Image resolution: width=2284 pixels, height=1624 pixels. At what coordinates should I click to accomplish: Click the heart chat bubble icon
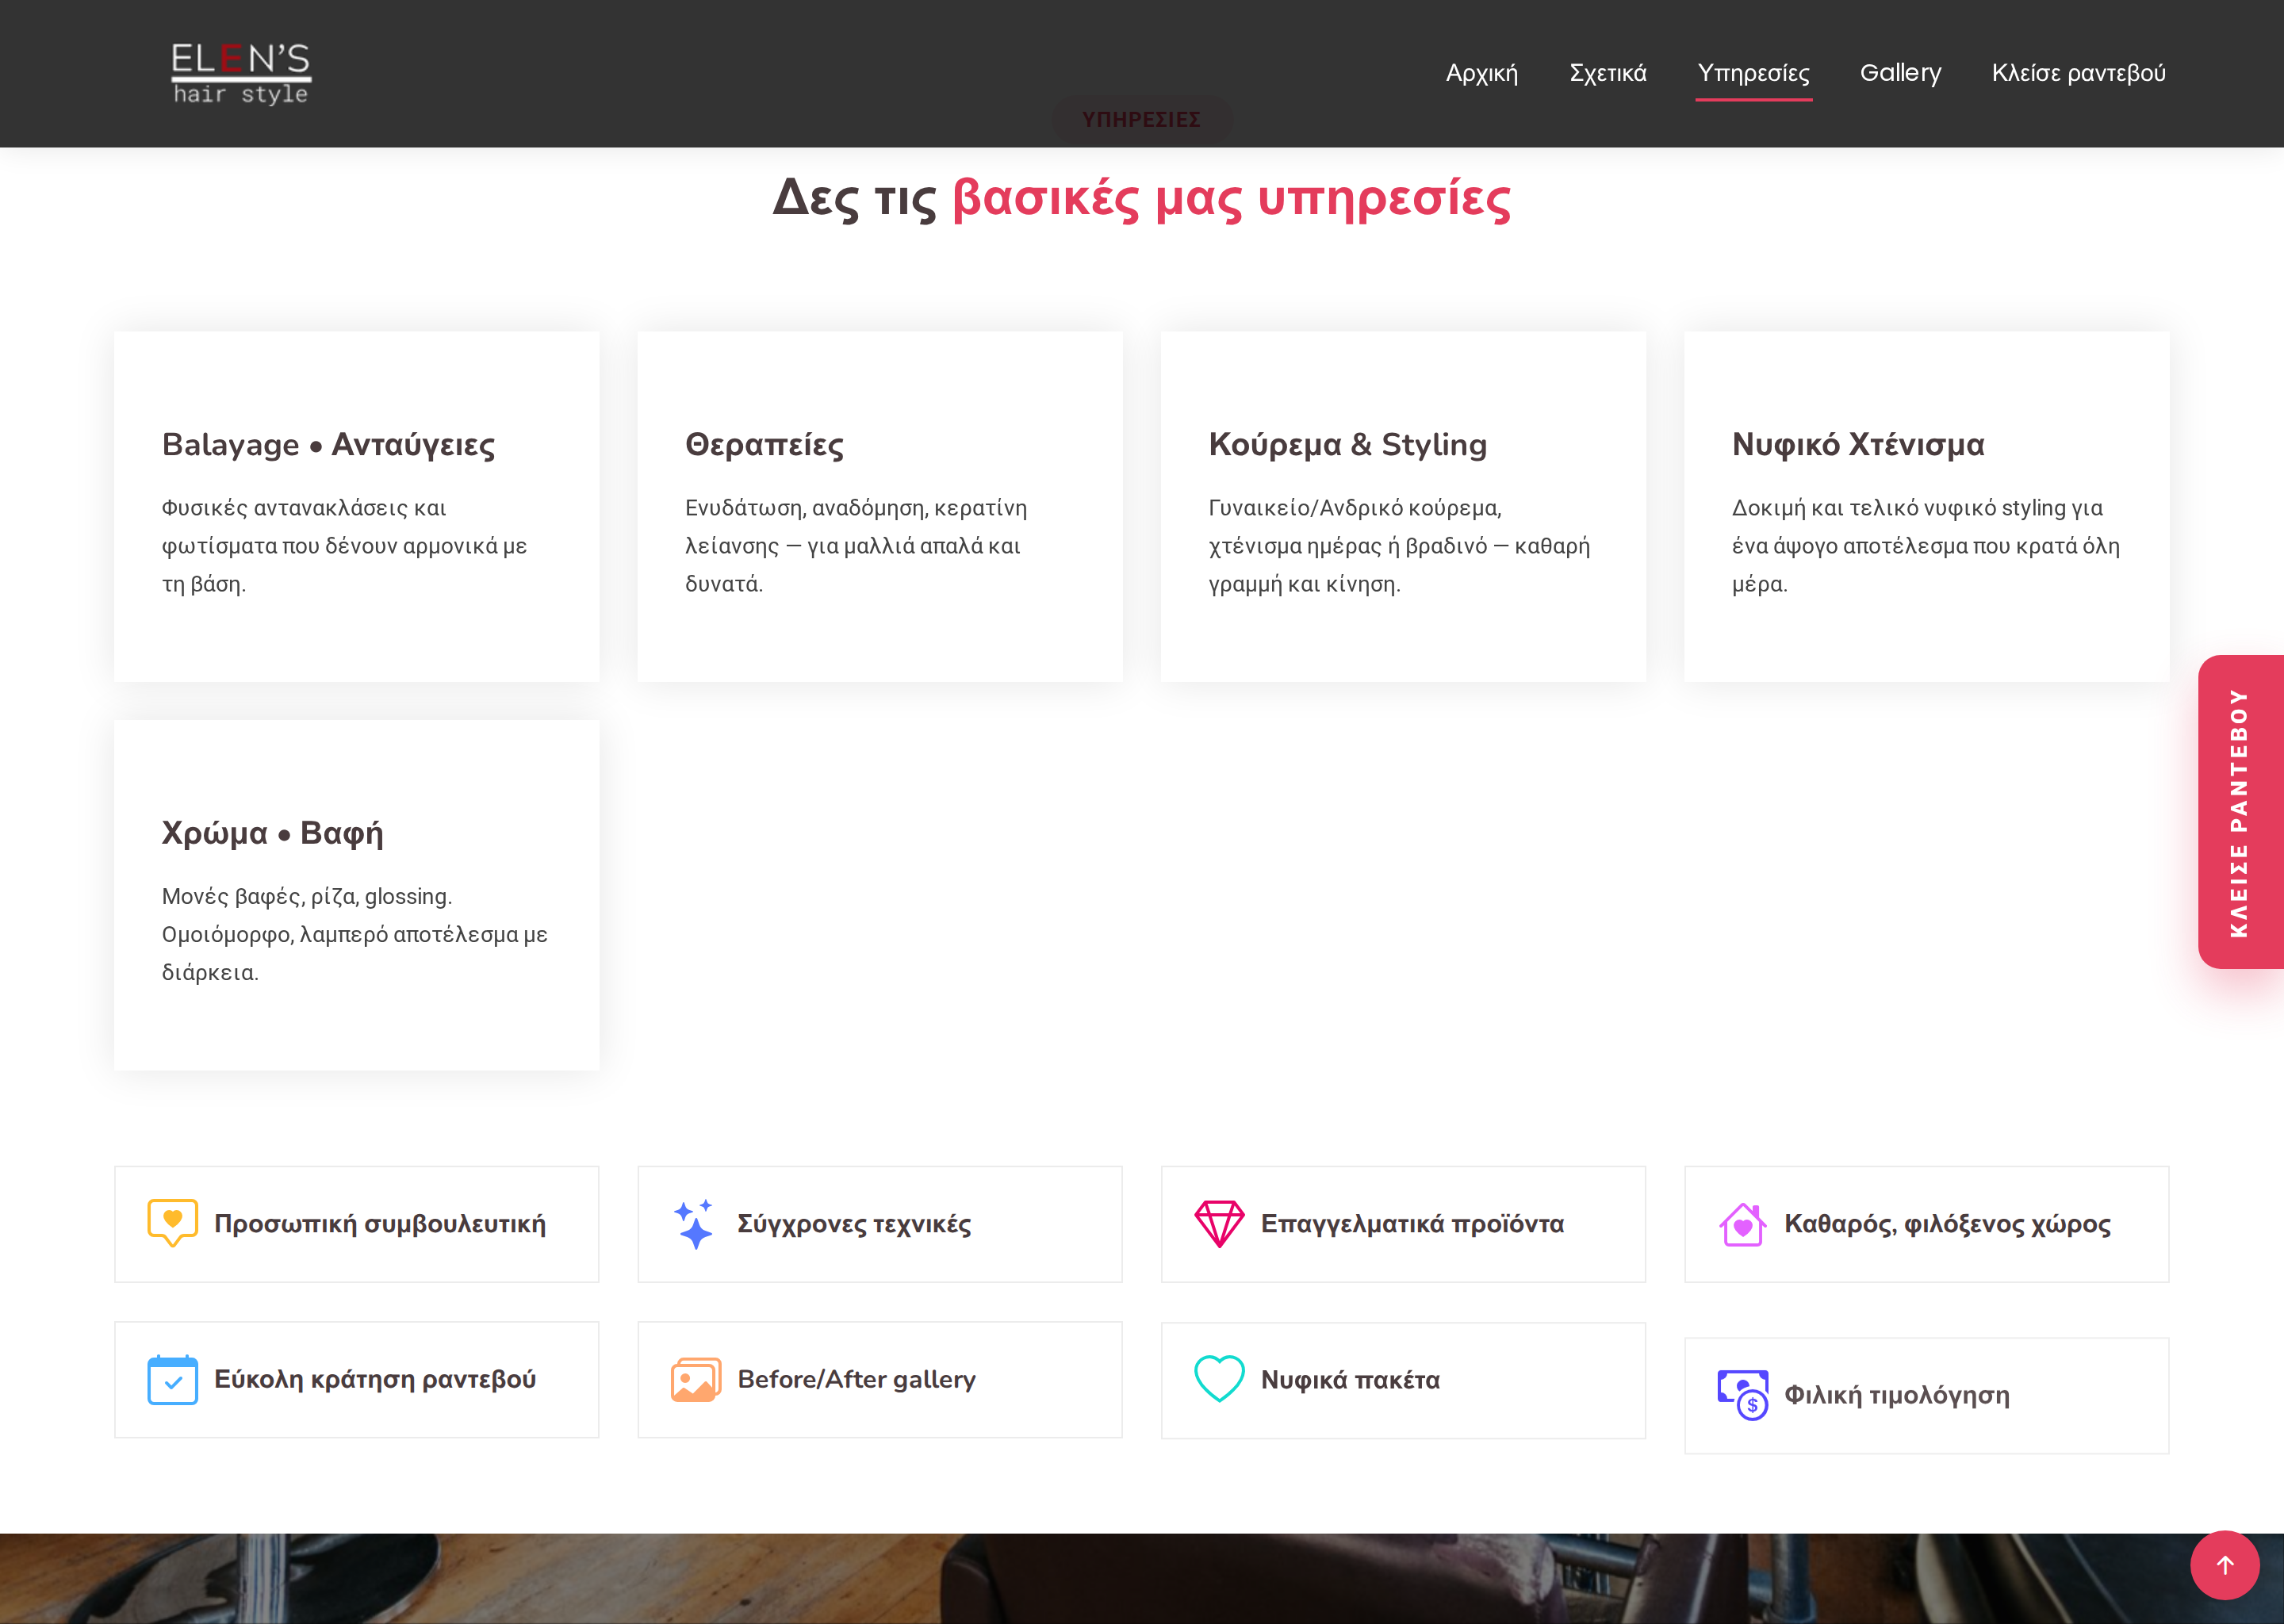coord(173,1223)
